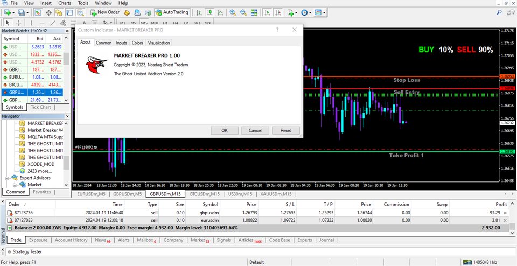Click Reset in the indicator dialog

(x=286, y=130)
